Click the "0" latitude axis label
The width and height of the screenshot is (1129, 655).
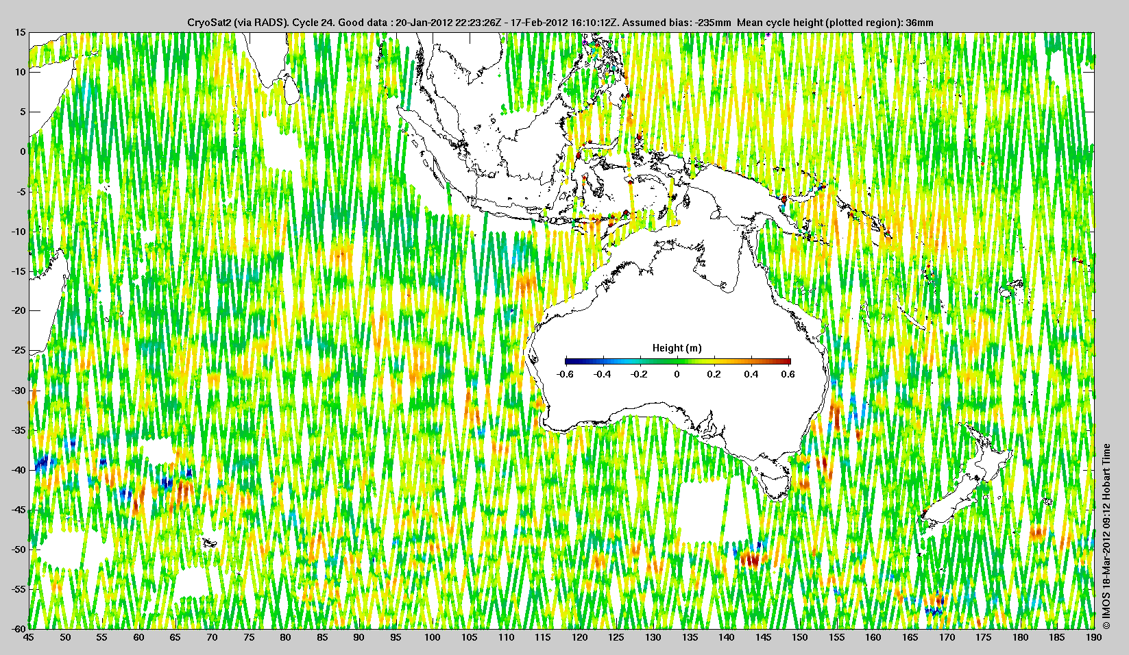23,151
